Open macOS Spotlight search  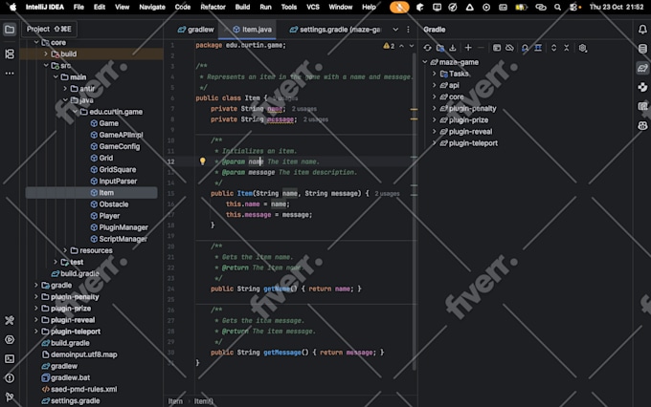[557, 7]
